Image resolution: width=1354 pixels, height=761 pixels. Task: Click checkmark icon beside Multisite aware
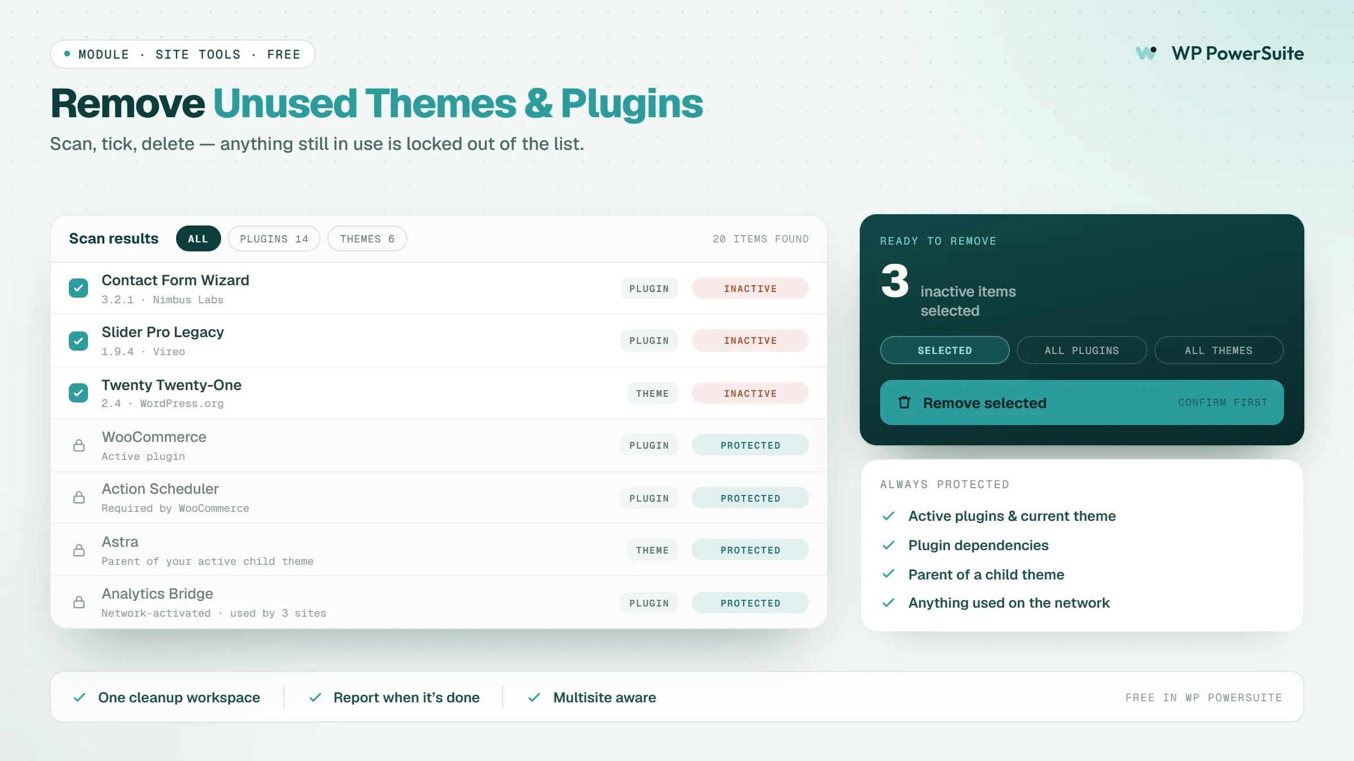(534, 697)
